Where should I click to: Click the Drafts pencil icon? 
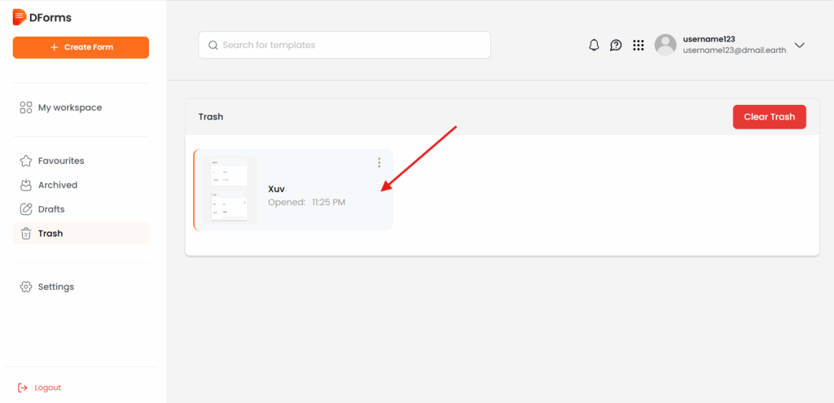pyautogui.click(x=26, y=209)
